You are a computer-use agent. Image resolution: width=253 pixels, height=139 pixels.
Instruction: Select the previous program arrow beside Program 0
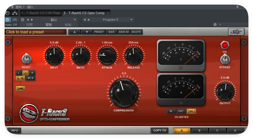[x=85, y=20]
